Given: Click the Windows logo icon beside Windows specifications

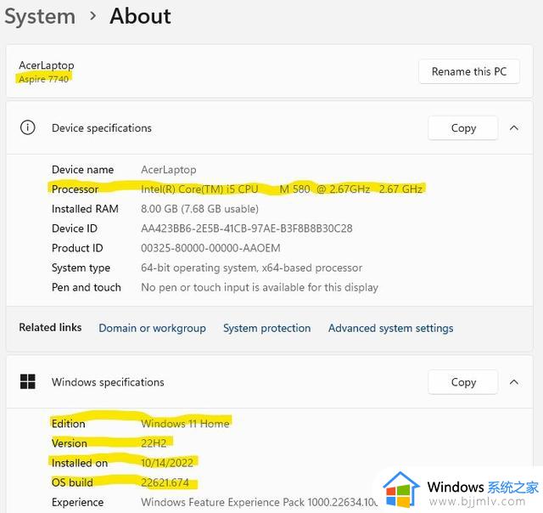Looking at the screenshot, I should pyautogui.click(x=28, y=381).
